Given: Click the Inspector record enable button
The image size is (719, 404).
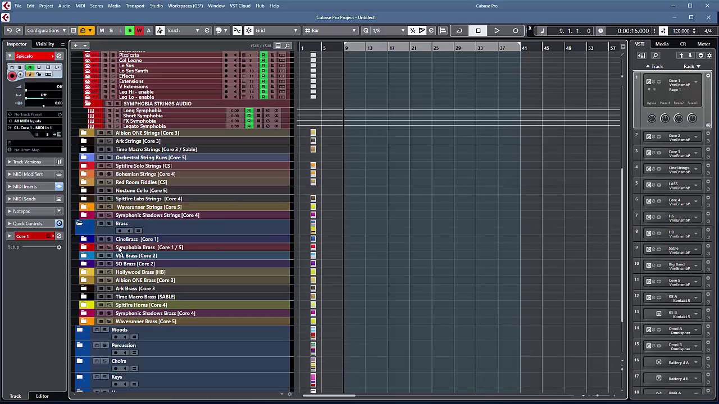Looking at the screenshot, I should (x=12, y=75).
